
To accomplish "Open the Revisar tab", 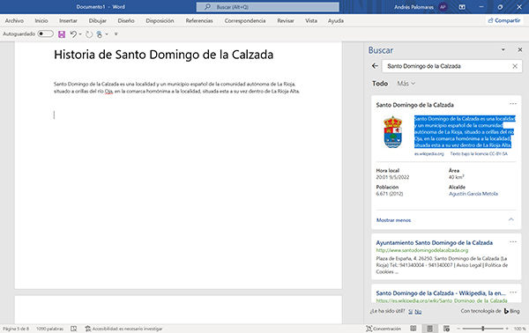I will coord(286,20).
